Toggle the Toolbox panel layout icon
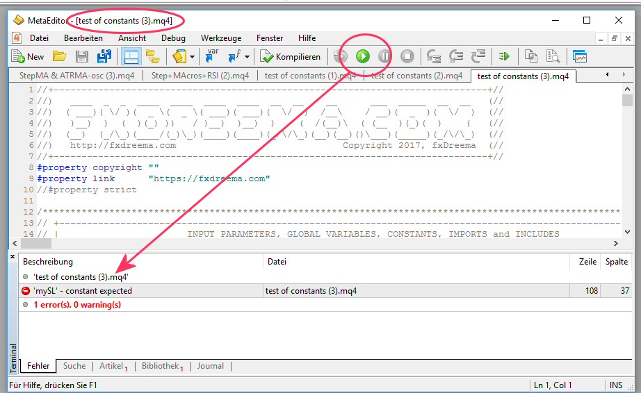Screen dimensions: 641x393 click(131, 56)
